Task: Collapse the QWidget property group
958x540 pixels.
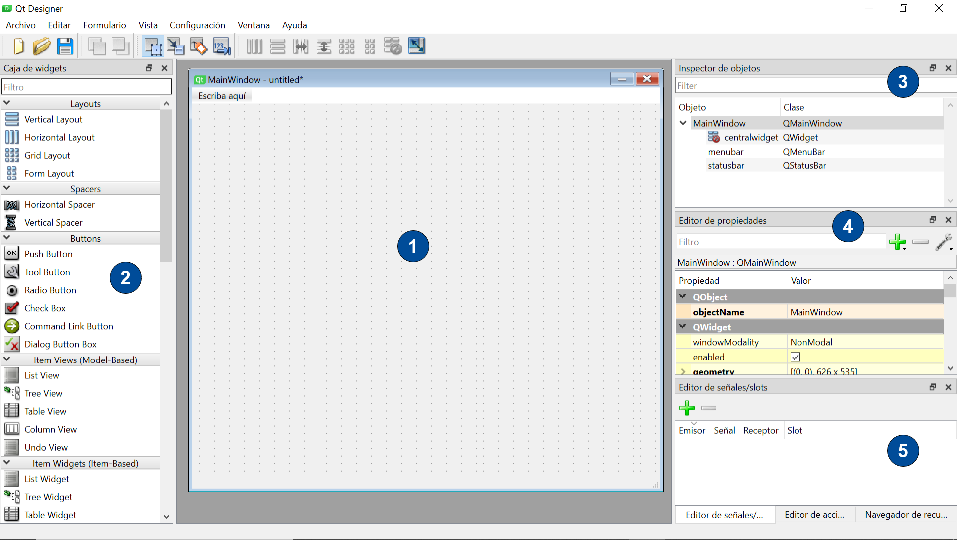Action: [x=683, y=327]
